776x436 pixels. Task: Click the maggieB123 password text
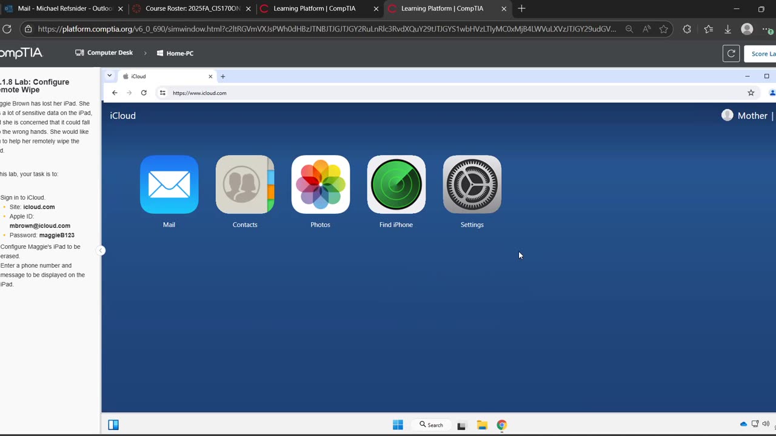pos(57,235)
